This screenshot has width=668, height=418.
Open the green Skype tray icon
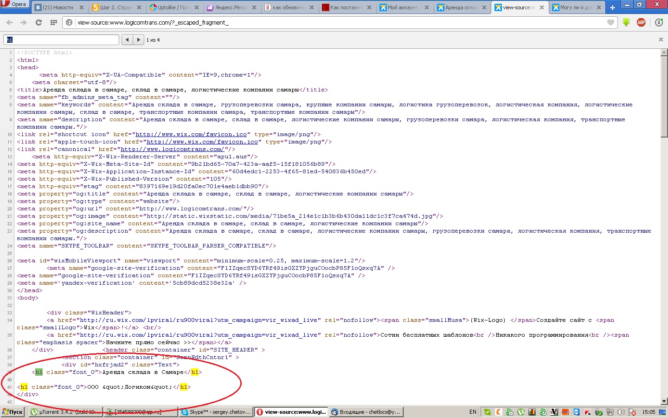tap(487, 411)
